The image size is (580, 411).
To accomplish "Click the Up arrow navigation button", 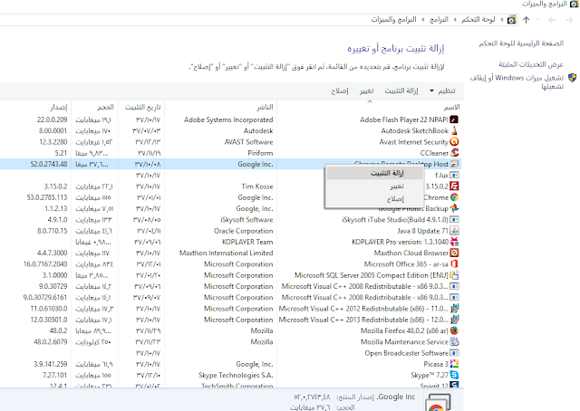I will click(526, 20).
